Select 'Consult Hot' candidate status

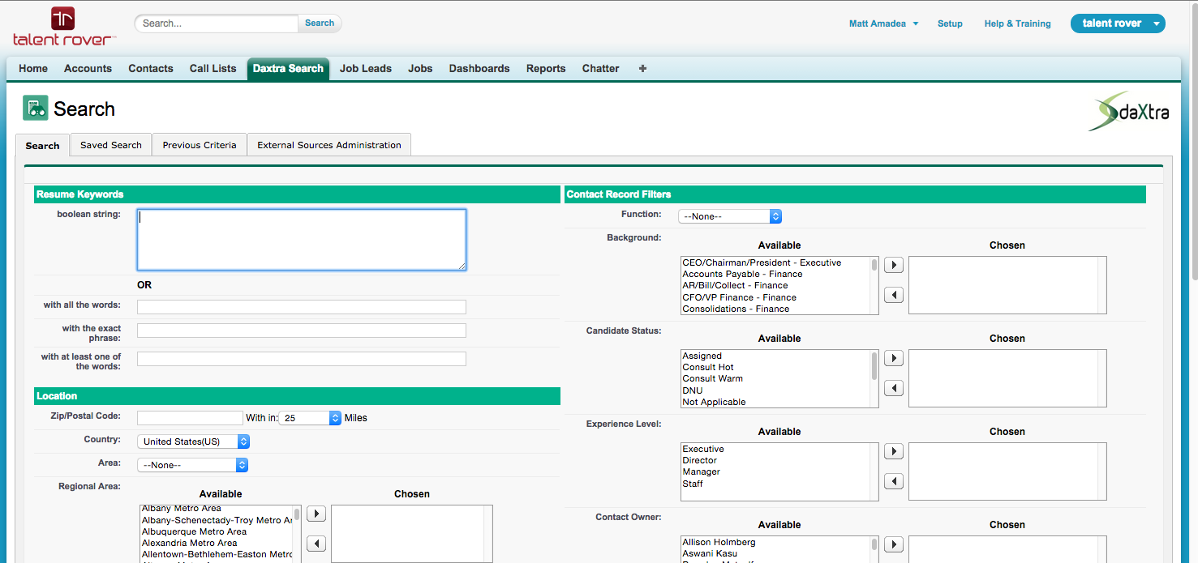(708, 367)
